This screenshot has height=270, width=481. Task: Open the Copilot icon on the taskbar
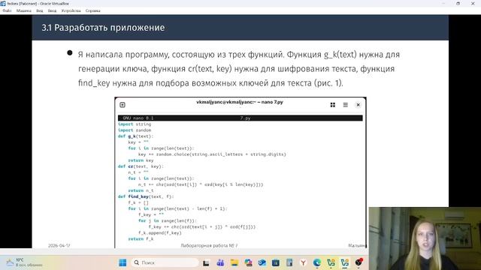tap(248, 262)
